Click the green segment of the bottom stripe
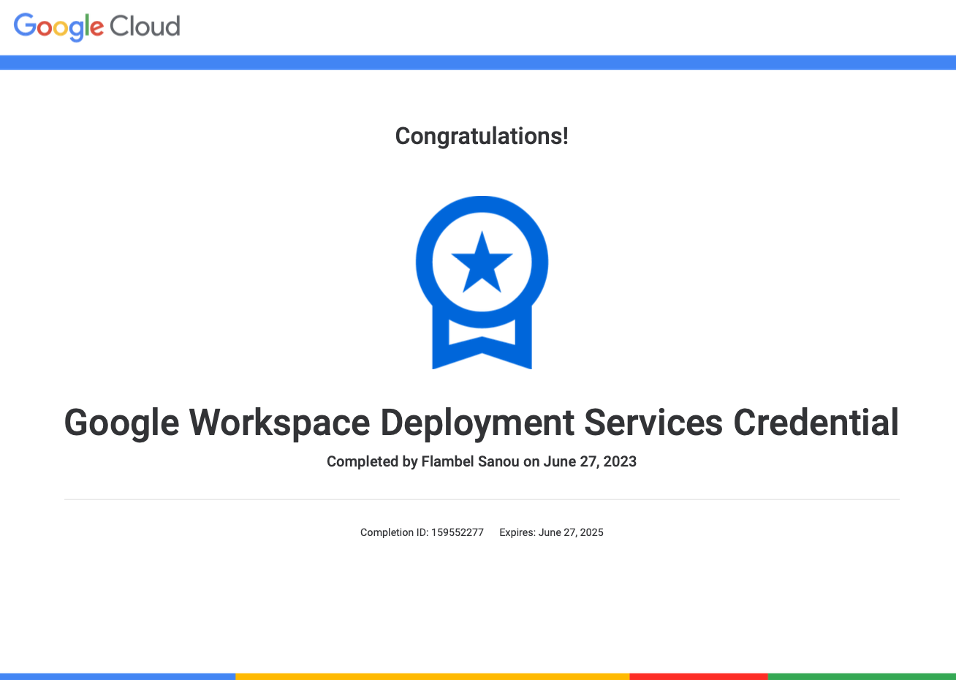The image size is (956, 680). click(862, 676)
